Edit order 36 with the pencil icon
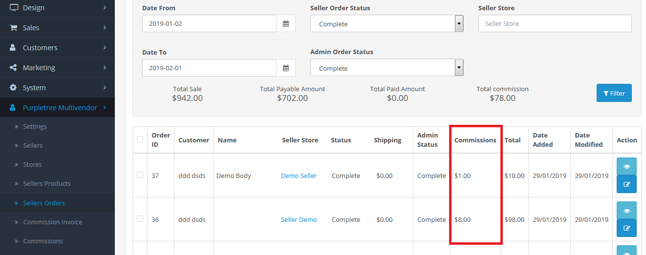 (626, 228)
